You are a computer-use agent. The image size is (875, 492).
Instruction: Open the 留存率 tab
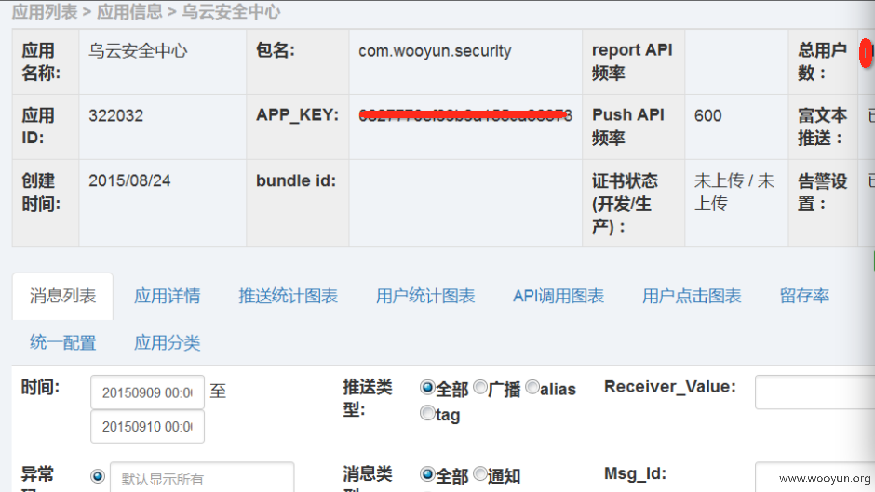click(x=804, y=296)
